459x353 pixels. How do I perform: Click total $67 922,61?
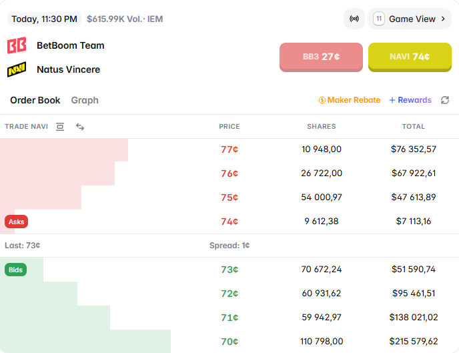[x=414, y=173]
